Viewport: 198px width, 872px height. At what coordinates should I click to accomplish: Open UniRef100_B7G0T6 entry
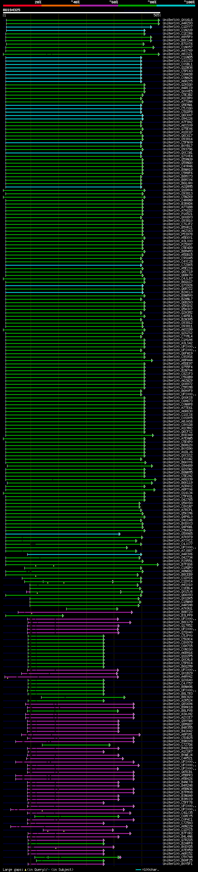178,44
